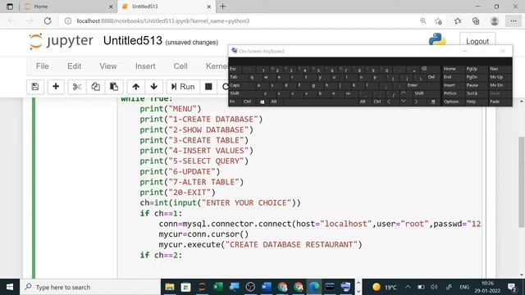The height and width of the screenshot is (295, 525).
Task: Move selected cell up arrow
Action: click(135, 87)
